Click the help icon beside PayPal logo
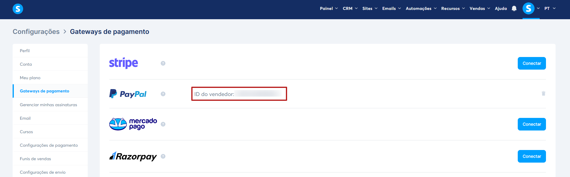The image size is (570, 177). (163, 94)
